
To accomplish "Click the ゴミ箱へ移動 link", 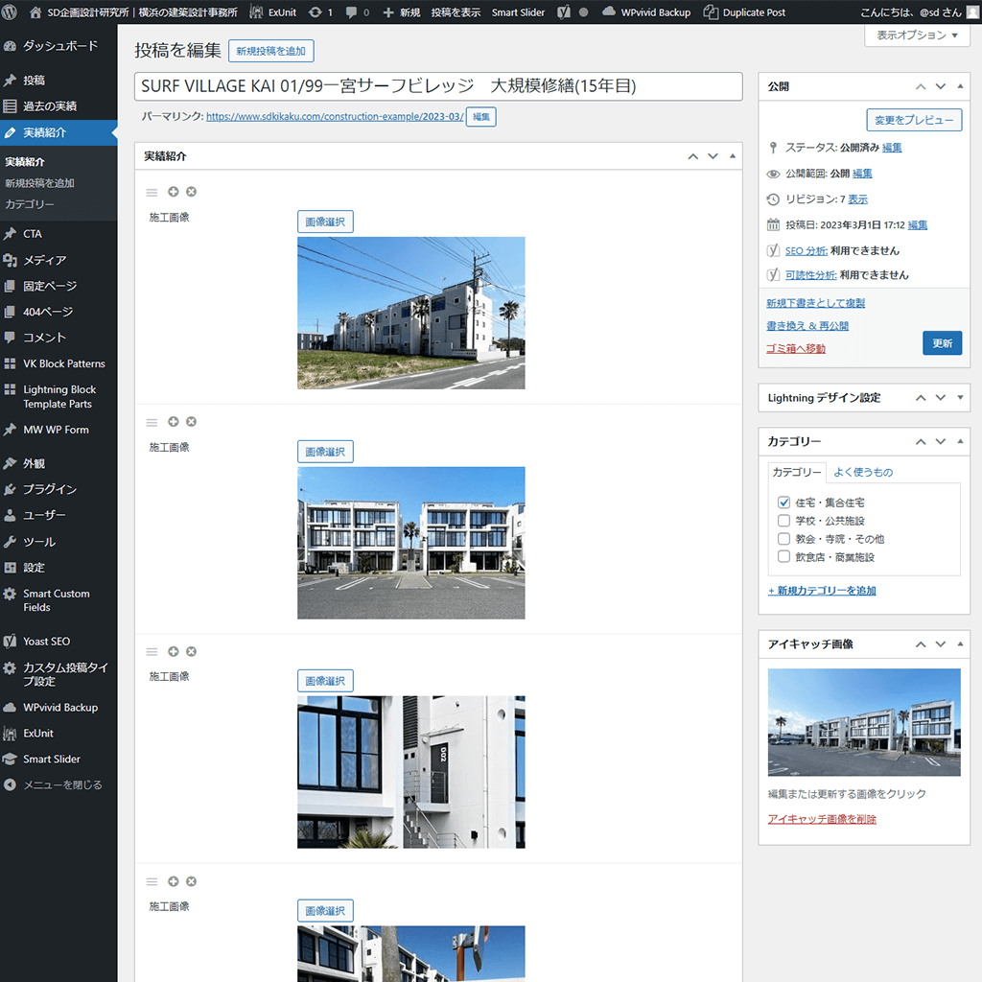I will point(796,348).
